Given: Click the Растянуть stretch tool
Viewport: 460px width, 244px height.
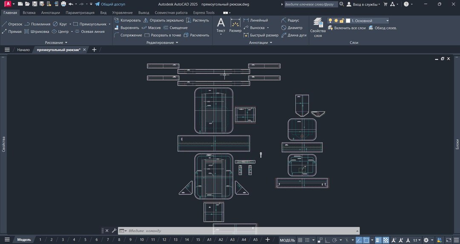Looking at the screenshot, I should [x=198, y=20].
